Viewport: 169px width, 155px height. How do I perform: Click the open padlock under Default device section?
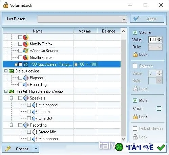tap(135, 137)
